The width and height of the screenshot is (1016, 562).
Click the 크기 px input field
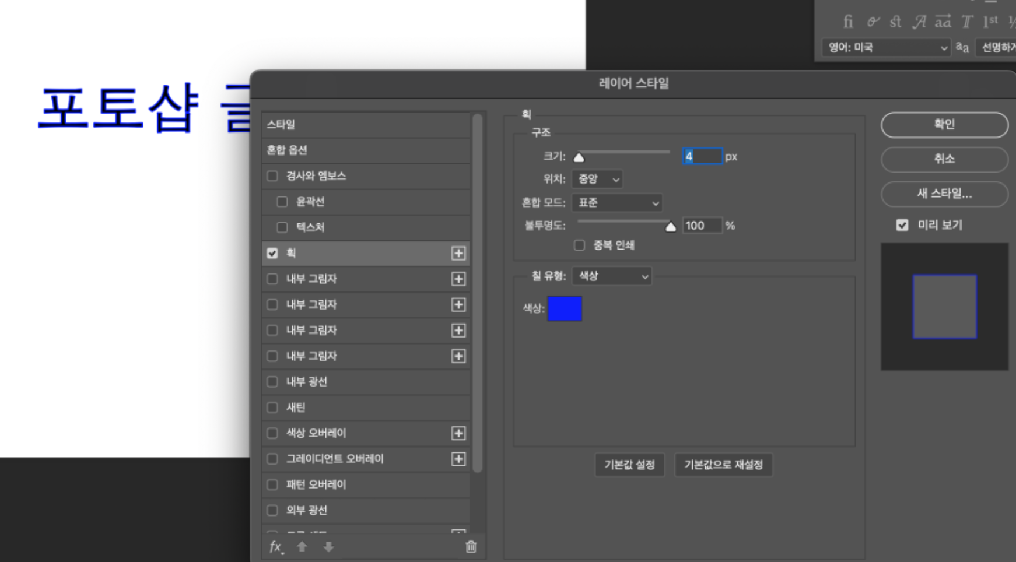pyautogui.click(x=702, y=156)
